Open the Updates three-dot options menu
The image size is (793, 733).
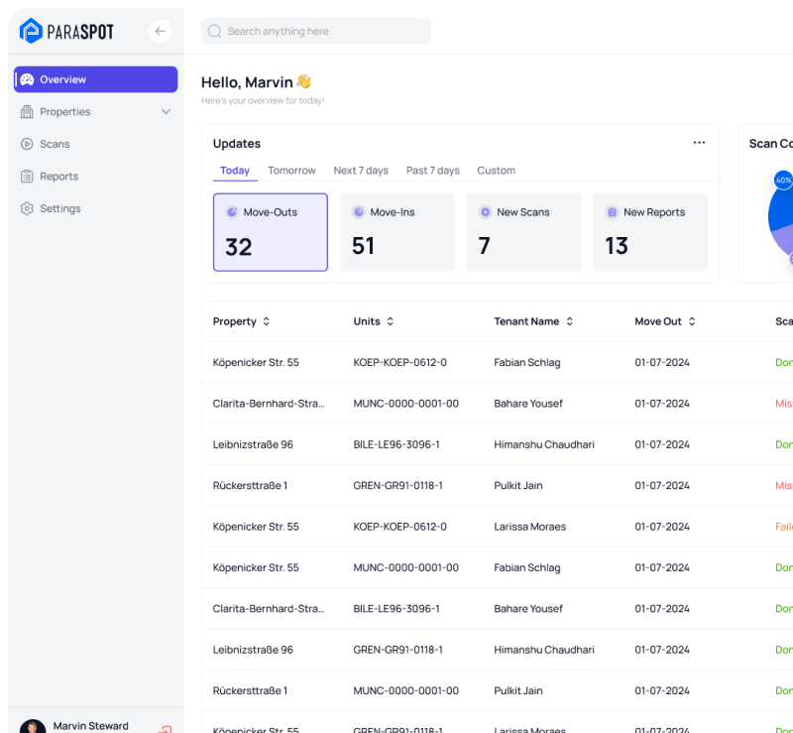coord(699,143)
